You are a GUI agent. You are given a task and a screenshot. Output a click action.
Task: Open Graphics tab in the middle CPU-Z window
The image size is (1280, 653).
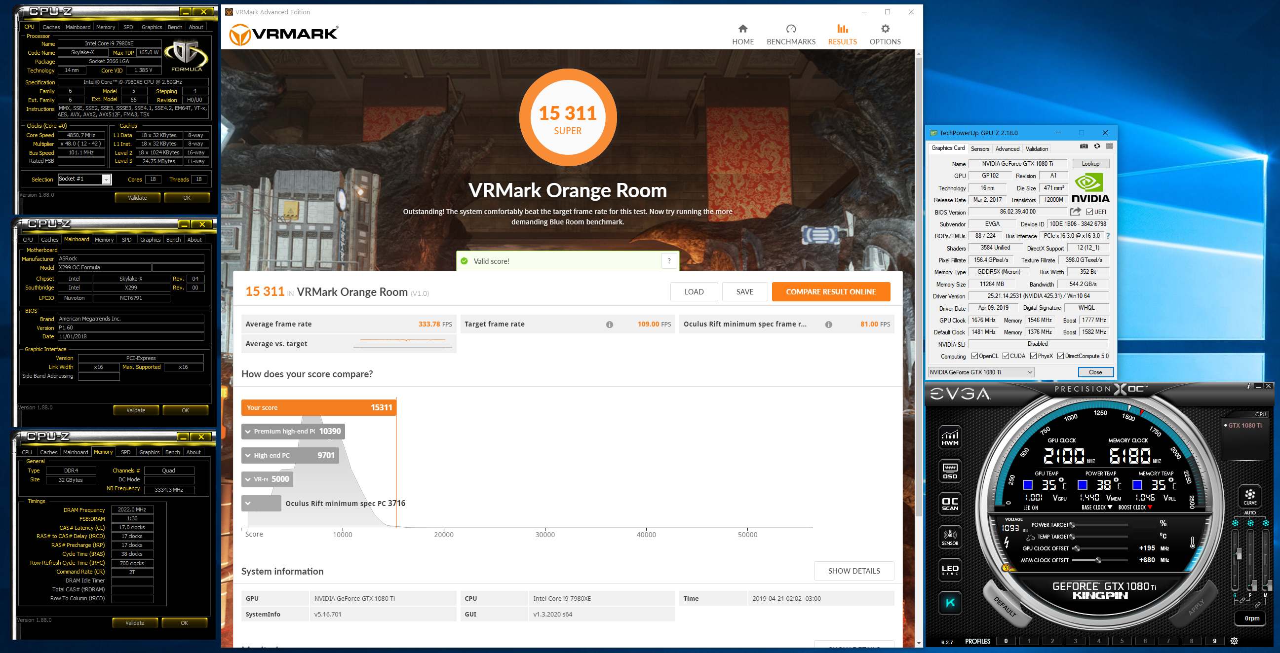150,240
